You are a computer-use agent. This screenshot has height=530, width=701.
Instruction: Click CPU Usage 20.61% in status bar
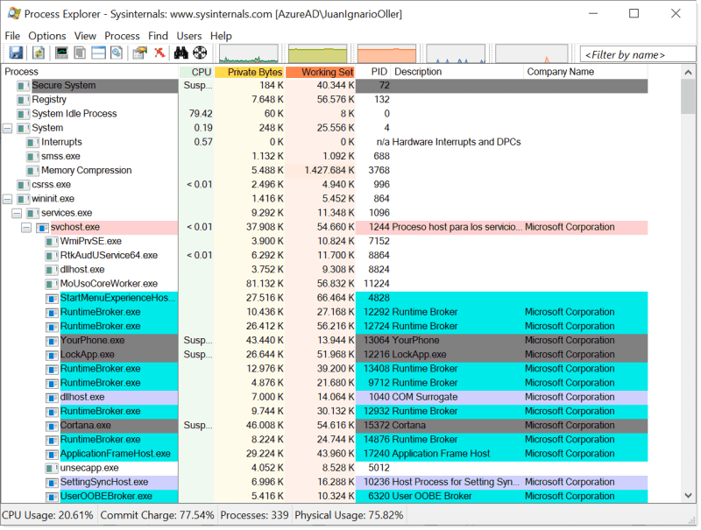[x=48, y=515]
